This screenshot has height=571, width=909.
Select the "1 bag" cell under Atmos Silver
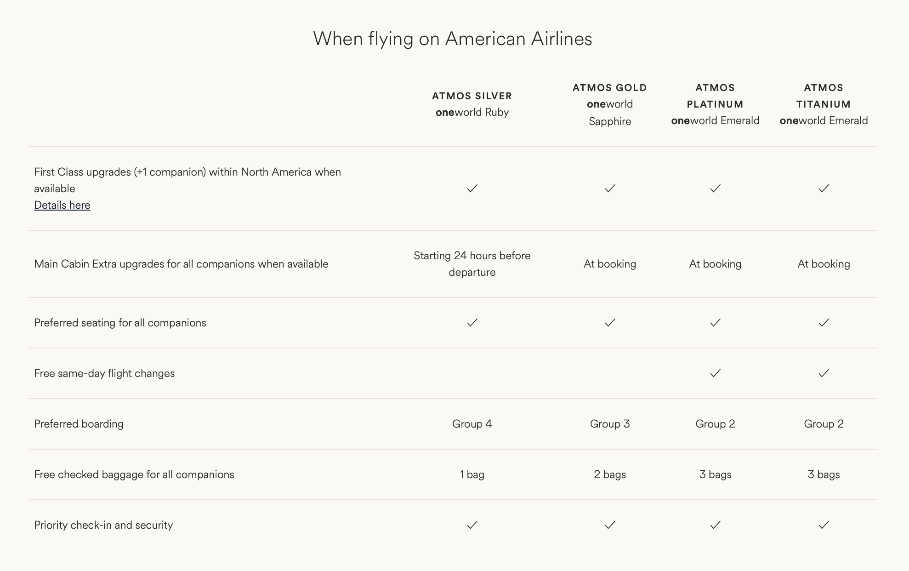tap(472, 474)
